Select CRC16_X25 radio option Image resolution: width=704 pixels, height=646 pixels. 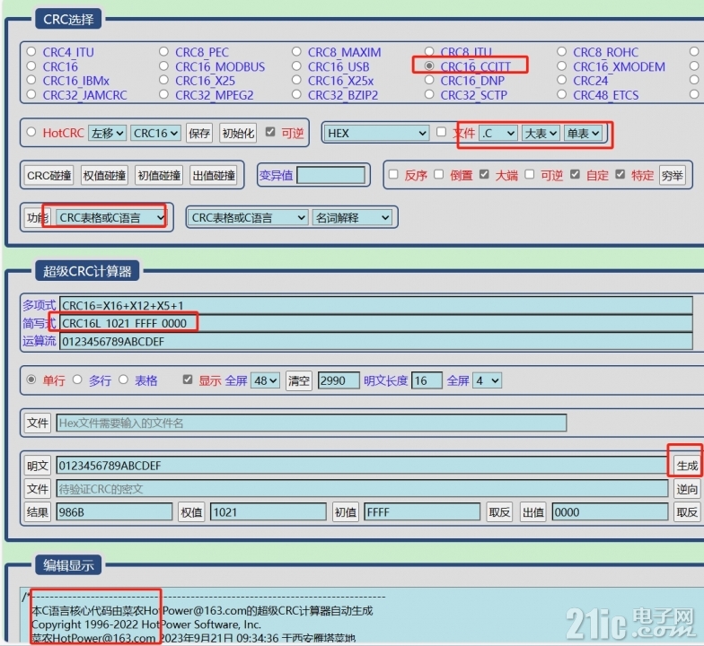point(163,81)
